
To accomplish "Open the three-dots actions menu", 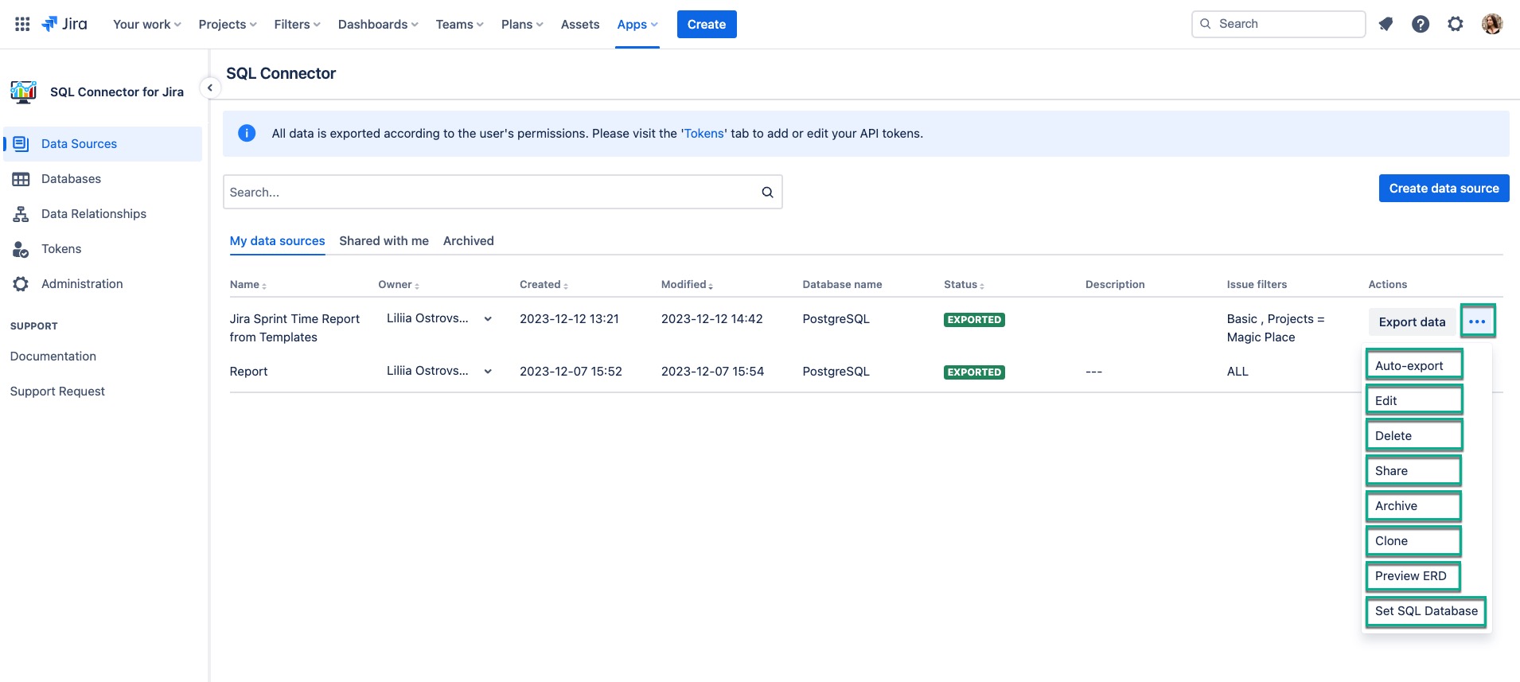I will tap(1477, 322).
